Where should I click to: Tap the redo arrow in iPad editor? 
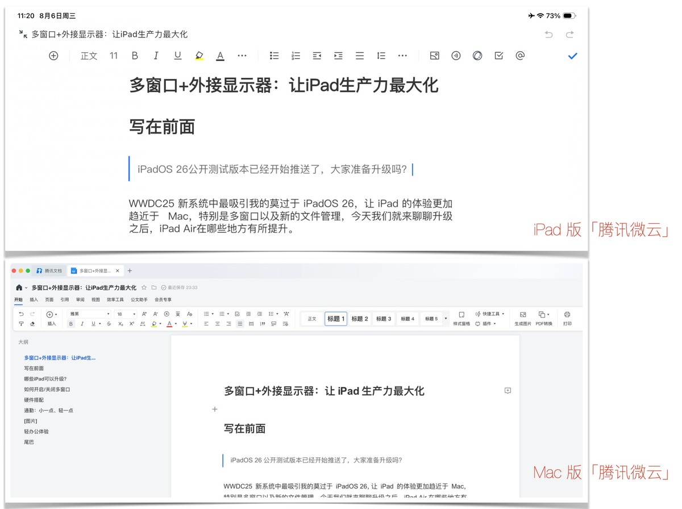point(569,35)
